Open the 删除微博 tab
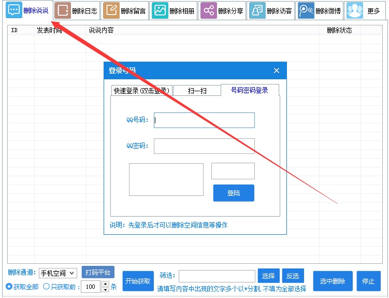Screen dimensions: 389x298 click(320, 11)
